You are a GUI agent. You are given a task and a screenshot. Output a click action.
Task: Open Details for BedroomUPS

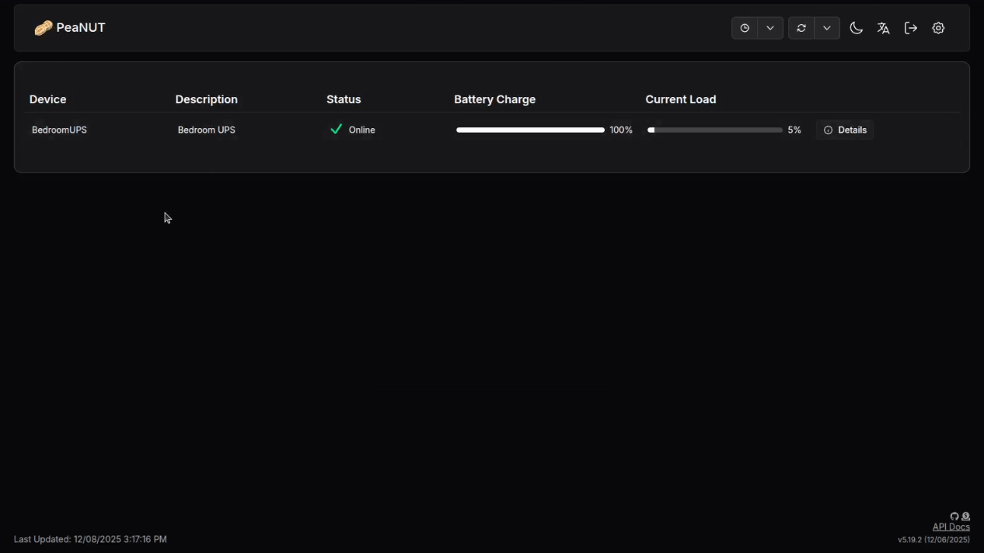pyautogui.click(x=845, y=130)
